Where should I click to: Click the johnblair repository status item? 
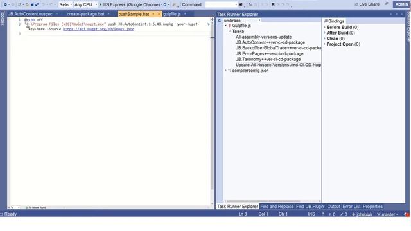click(362, 214)
